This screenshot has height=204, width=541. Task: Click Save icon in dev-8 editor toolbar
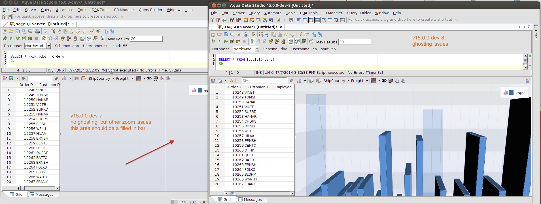226,34
